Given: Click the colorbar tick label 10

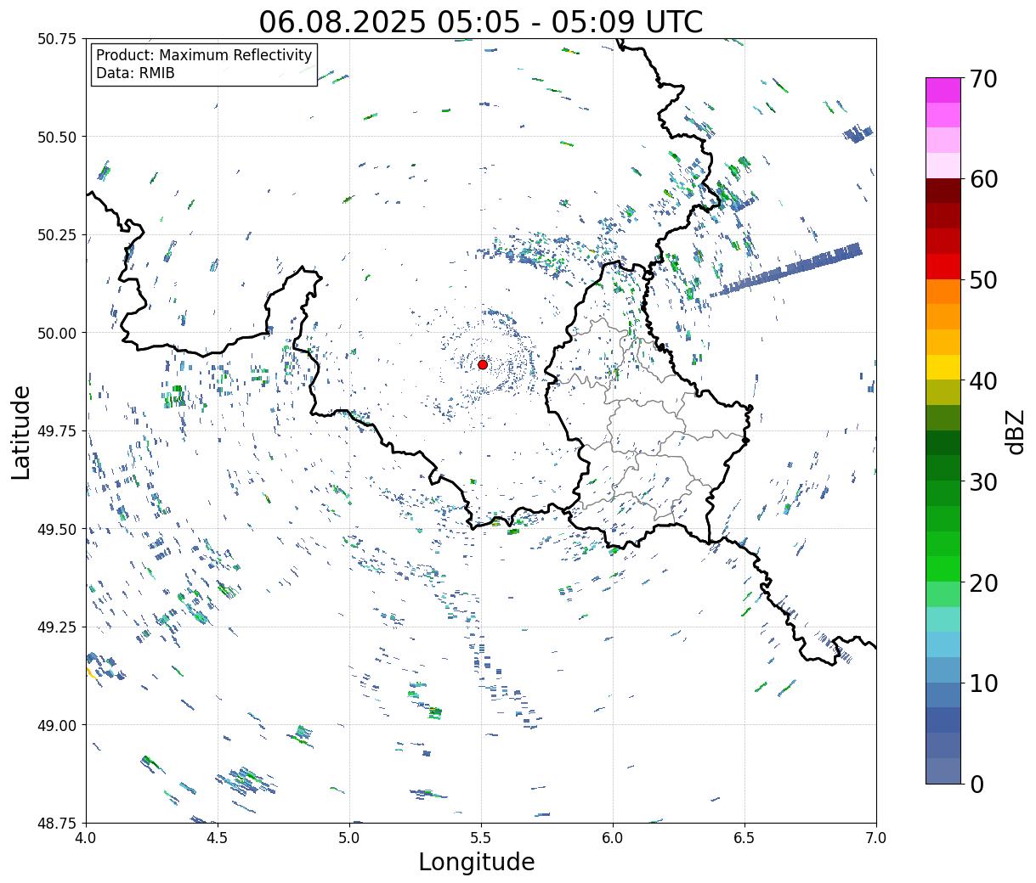Looking at the screenshot, I should (982, 683).
